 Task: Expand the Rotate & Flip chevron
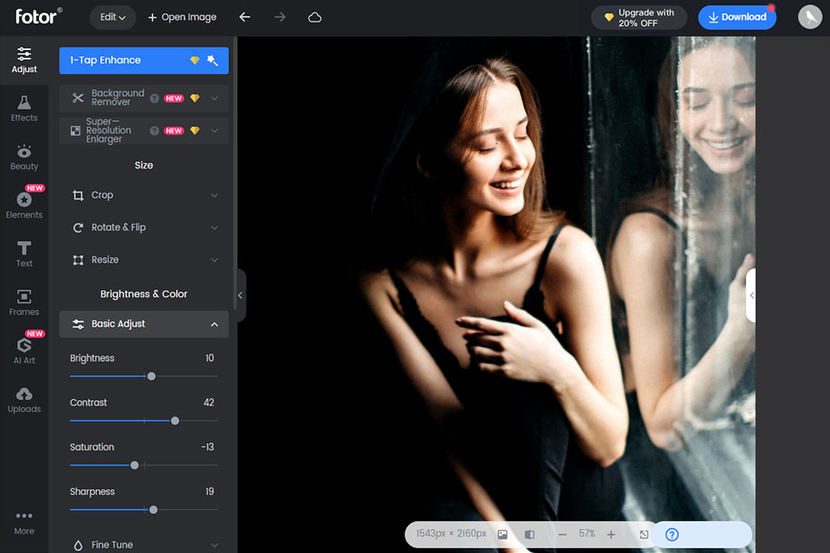(x=214, y=227)
